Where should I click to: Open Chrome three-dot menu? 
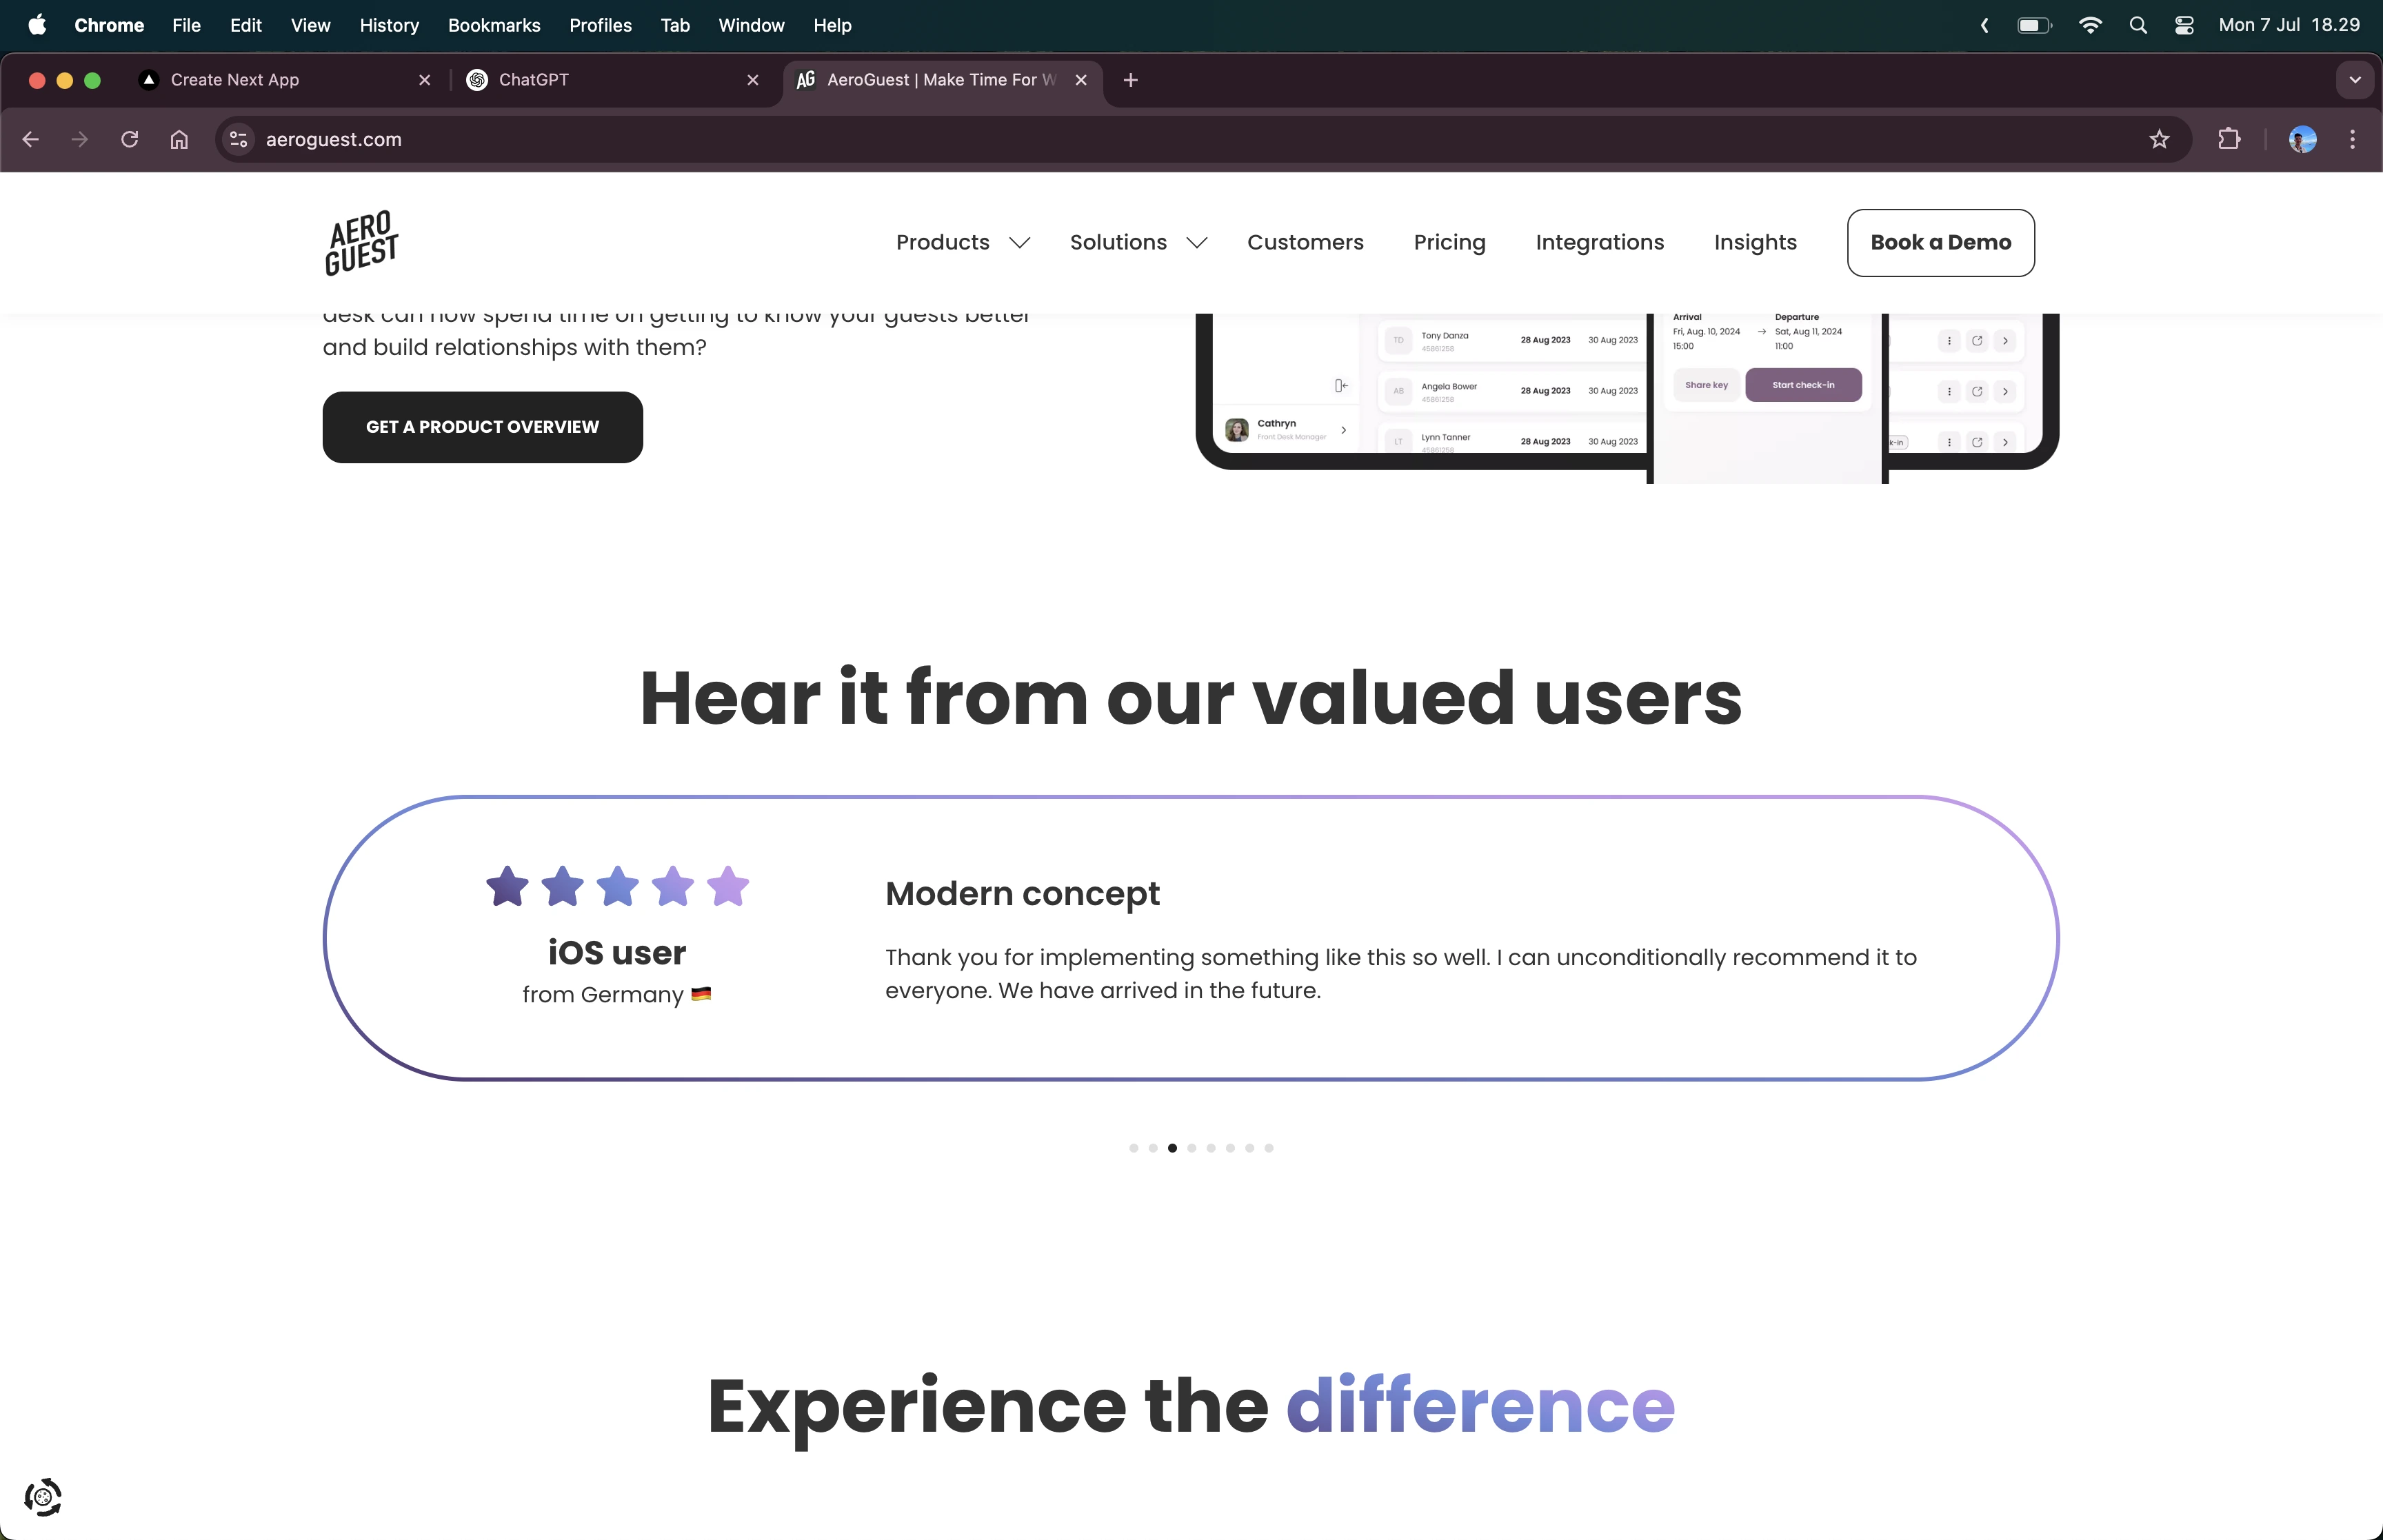2352,140
